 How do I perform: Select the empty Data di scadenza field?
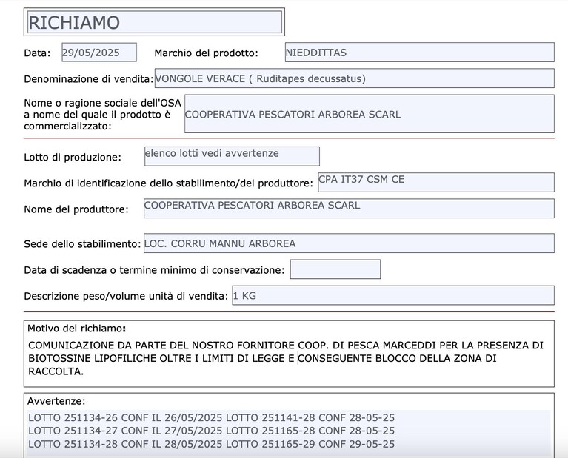click(335, 269)
